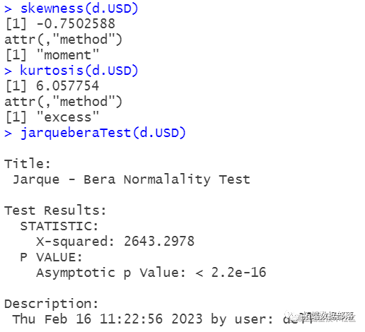Click the kurtosis value 6.057754
Image resolution: width=365 pixels, height=332 pixels.
click(x=67, y=85)
